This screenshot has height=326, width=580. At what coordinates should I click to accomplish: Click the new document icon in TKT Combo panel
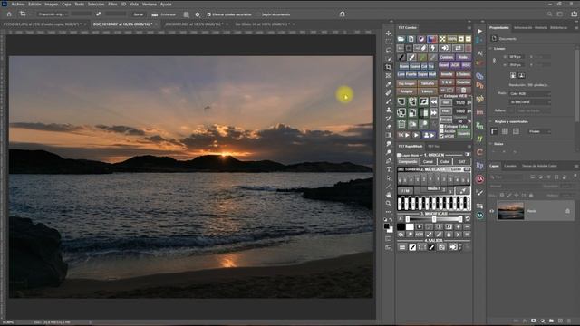click(411, 39)
